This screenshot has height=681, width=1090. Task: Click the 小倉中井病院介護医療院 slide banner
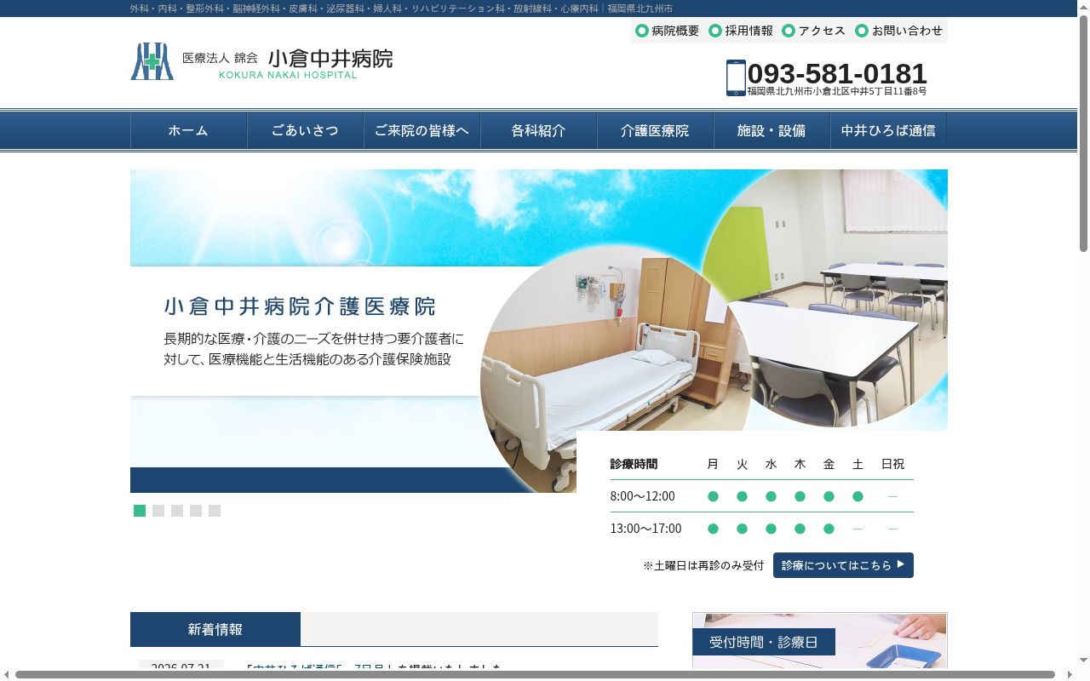point(539,331)
